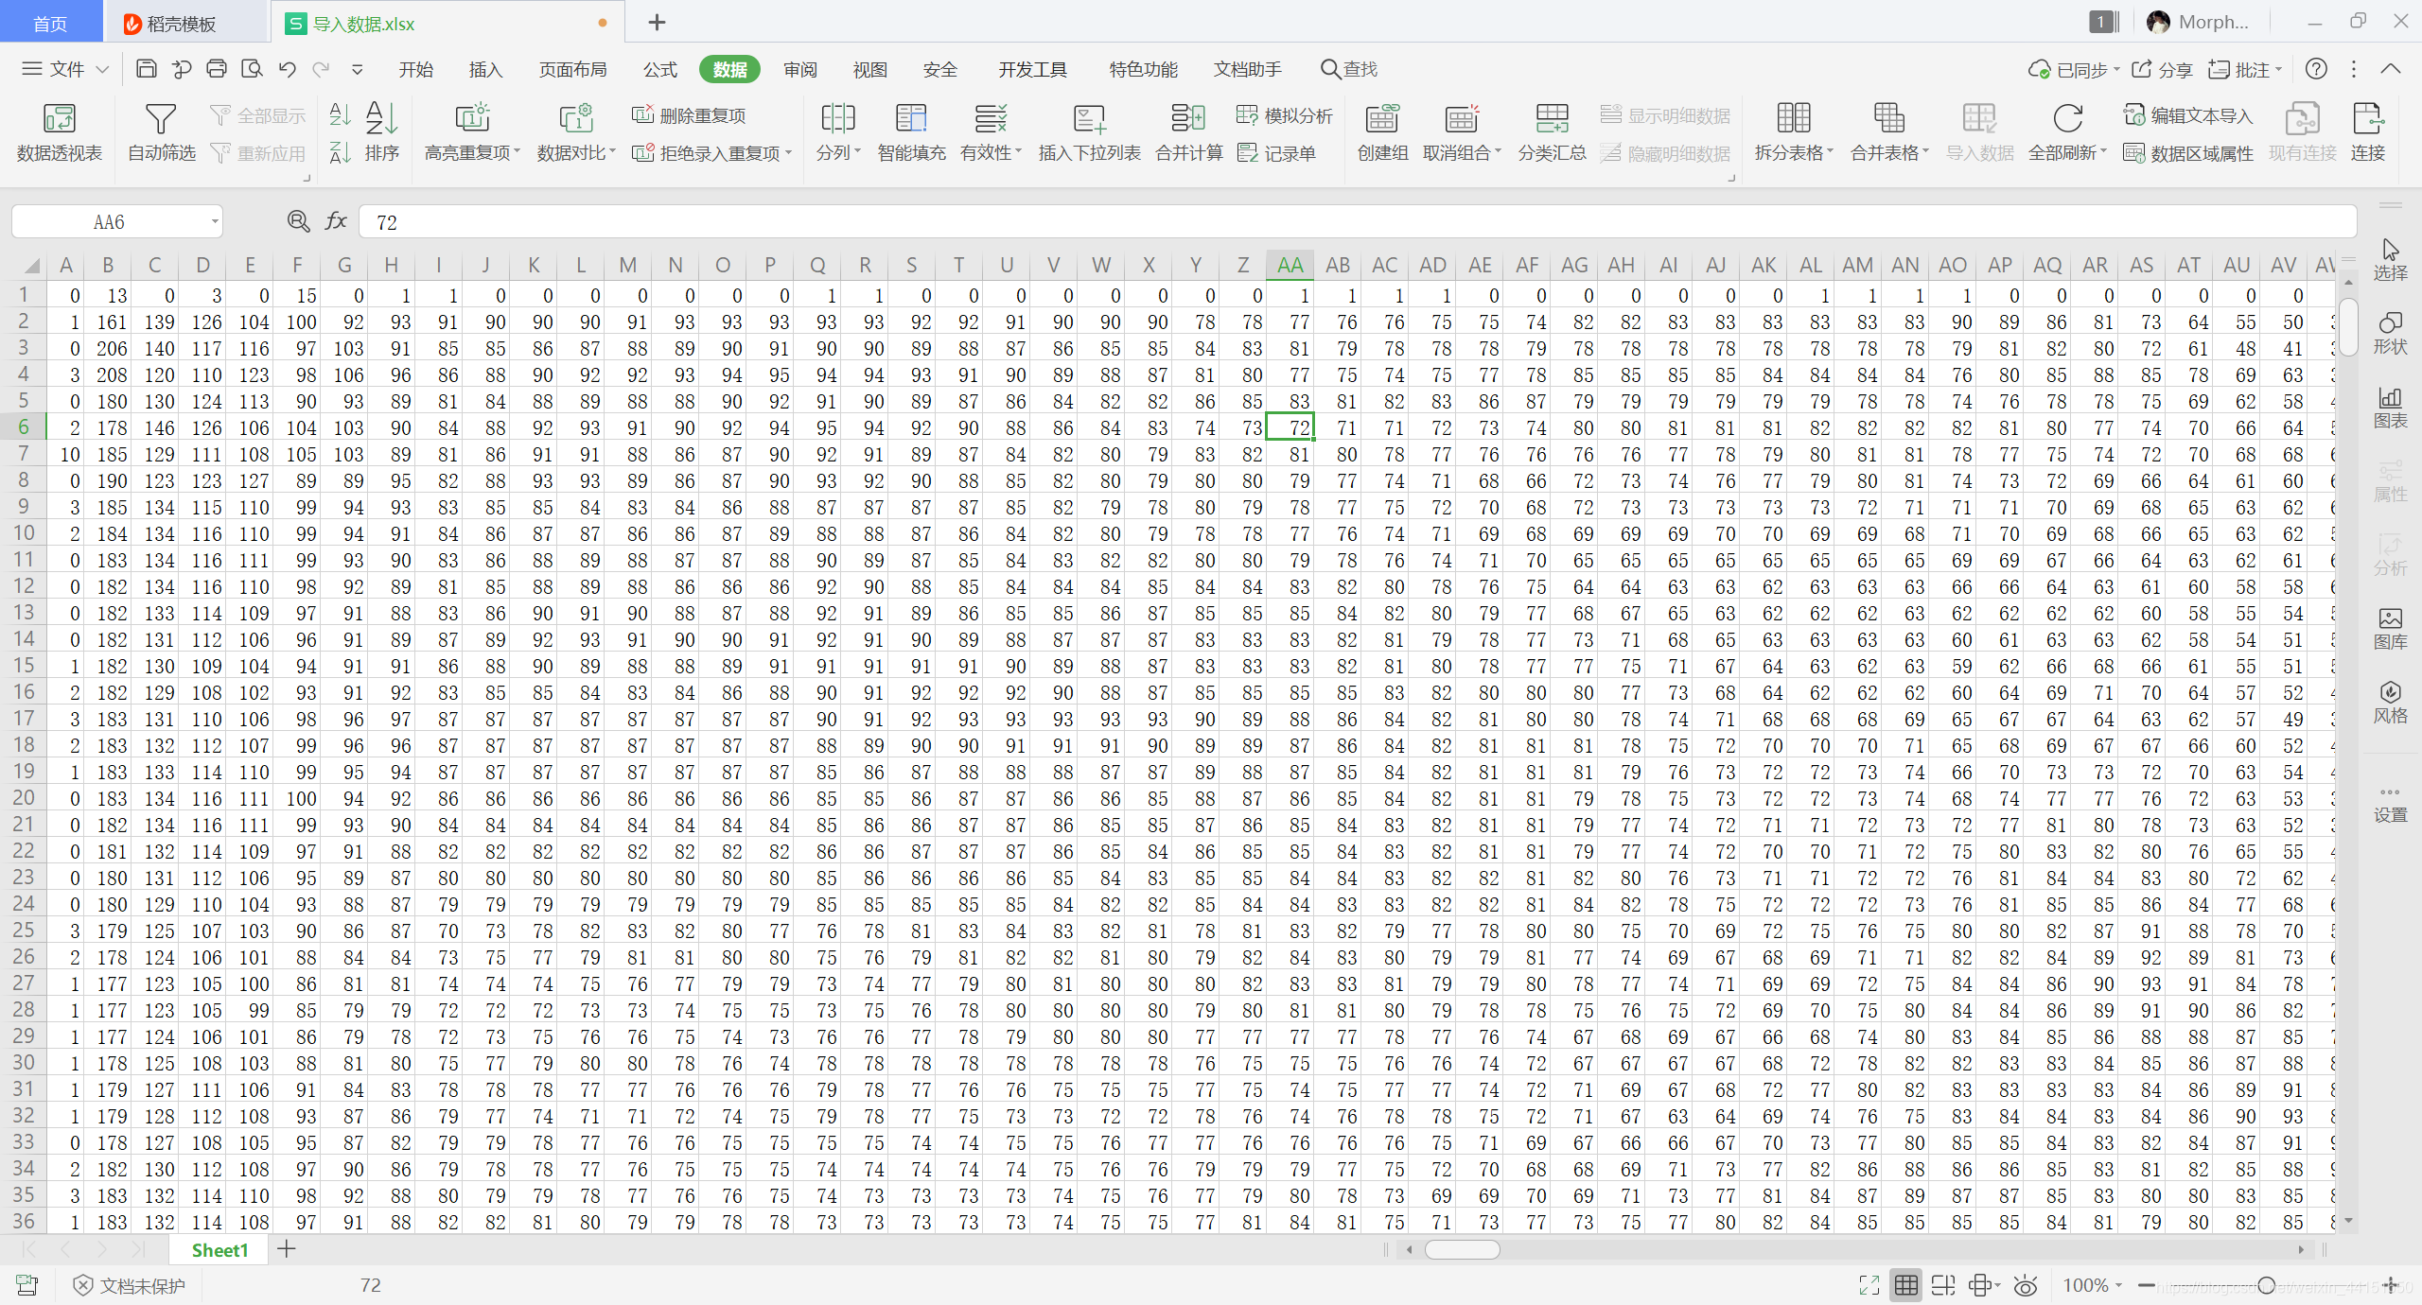Open the cell name box dropdown arrow

tap(215, 222)
